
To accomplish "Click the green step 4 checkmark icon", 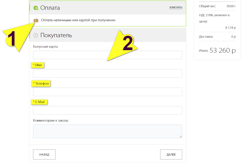I will click(x=36, y=8).
